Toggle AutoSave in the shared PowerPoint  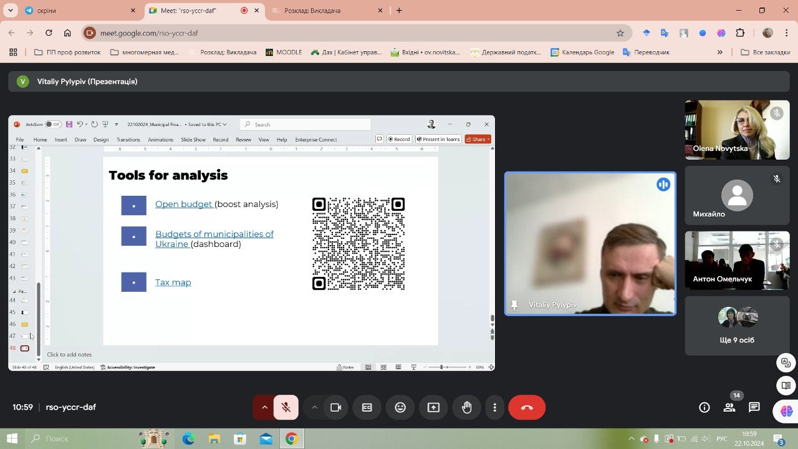[x=54, y=124]
